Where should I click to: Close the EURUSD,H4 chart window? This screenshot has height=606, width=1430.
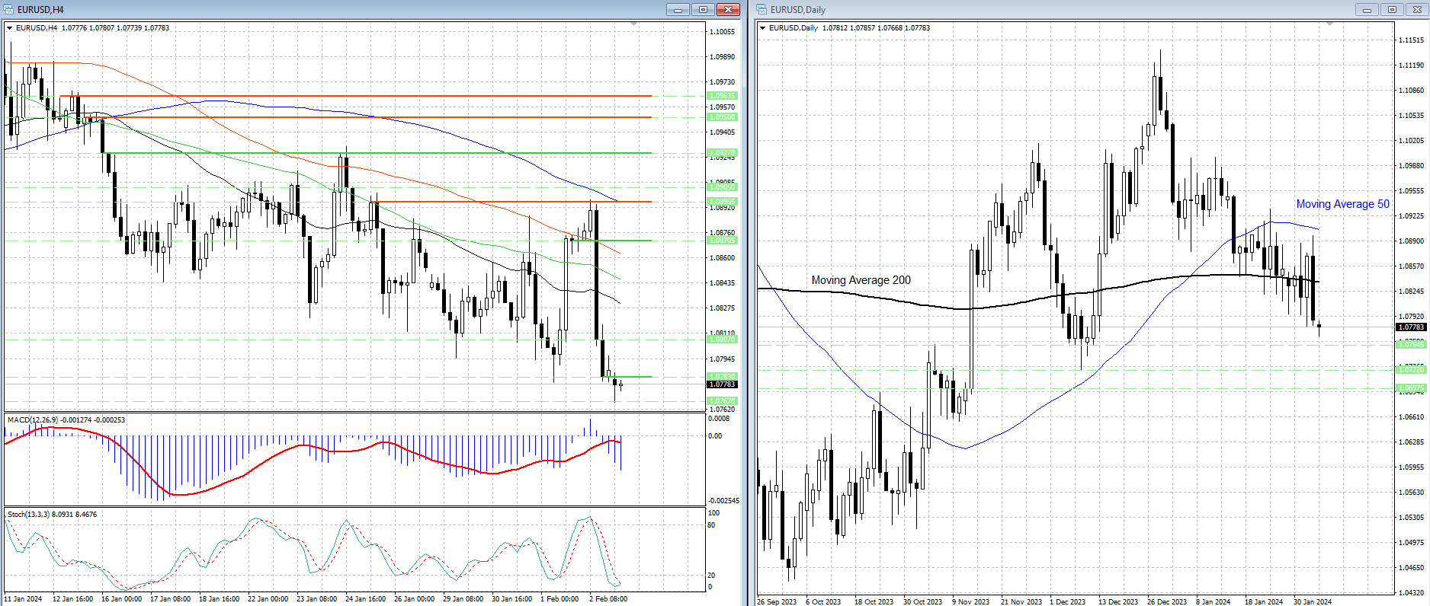pyautogui.click(x=728, y=9)
